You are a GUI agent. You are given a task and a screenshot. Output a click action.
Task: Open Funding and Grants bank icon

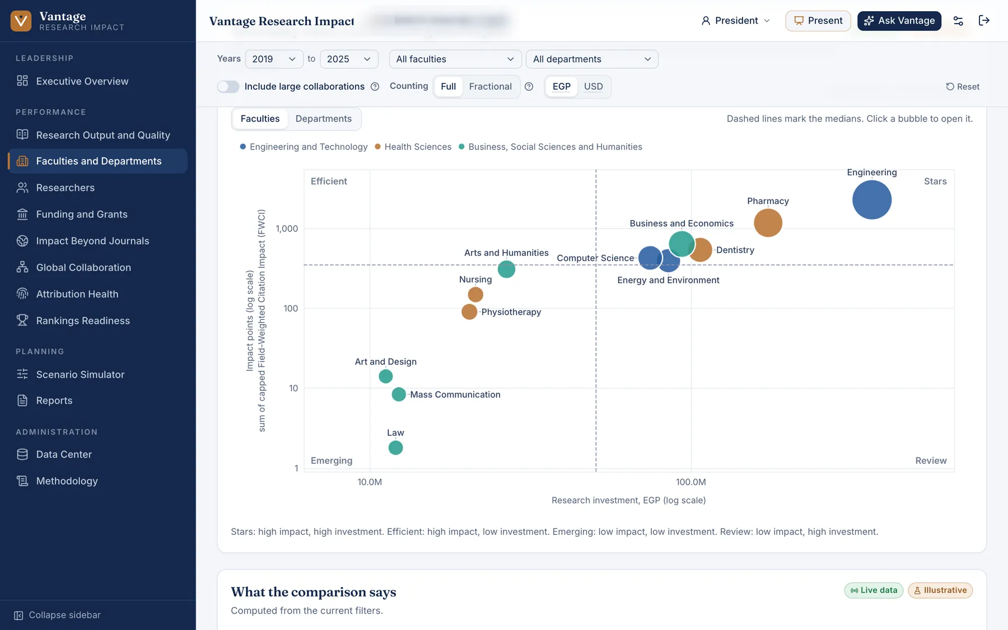tap(22, 214)
